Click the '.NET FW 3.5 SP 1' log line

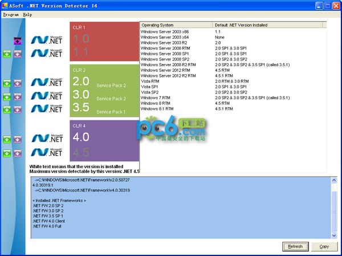point(48,216)
